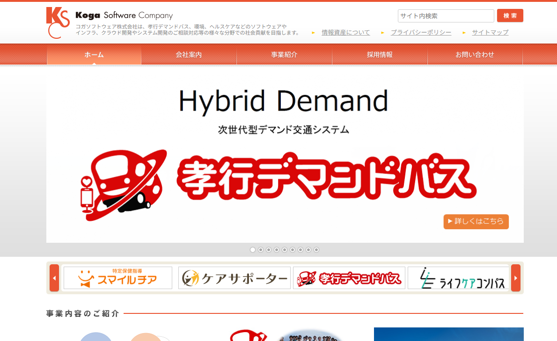Select the sixth slide indicator dot
Image resolution: width=557 pixels, height=341 pixels.
coord(293,250)
